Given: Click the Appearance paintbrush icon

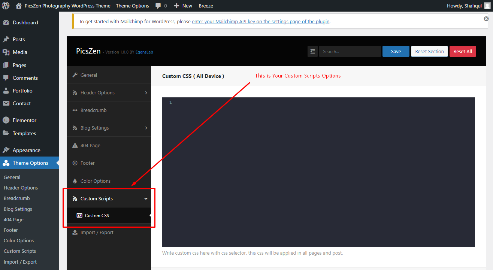Looking at the screenshot, I should pos(6,150).
